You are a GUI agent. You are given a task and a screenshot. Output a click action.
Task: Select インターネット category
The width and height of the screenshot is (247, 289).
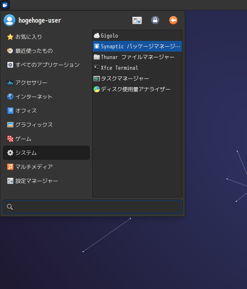point(46,97)
